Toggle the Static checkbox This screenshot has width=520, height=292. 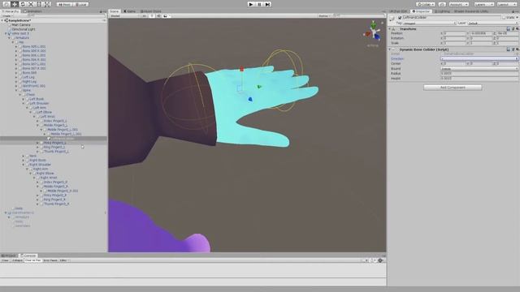(x=505, y=18)
